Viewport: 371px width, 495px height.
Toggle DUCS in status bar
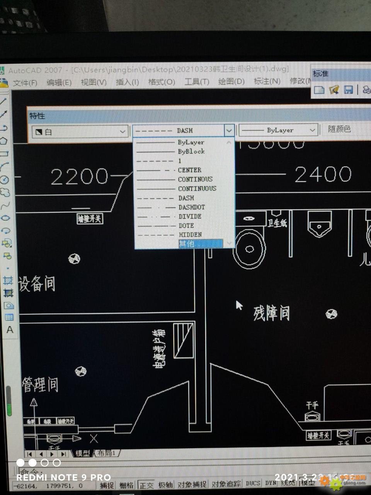(x=253, y=483)
